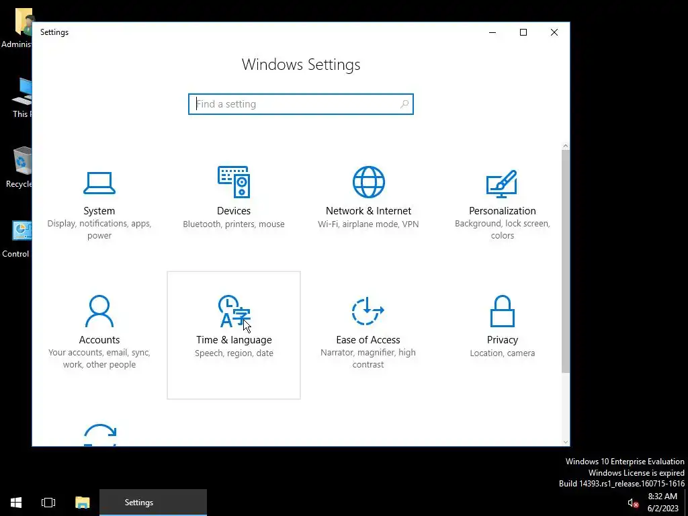Click 'Location, camera' description
Viewport: 688px width, 516px height.
tap(503, 353)
